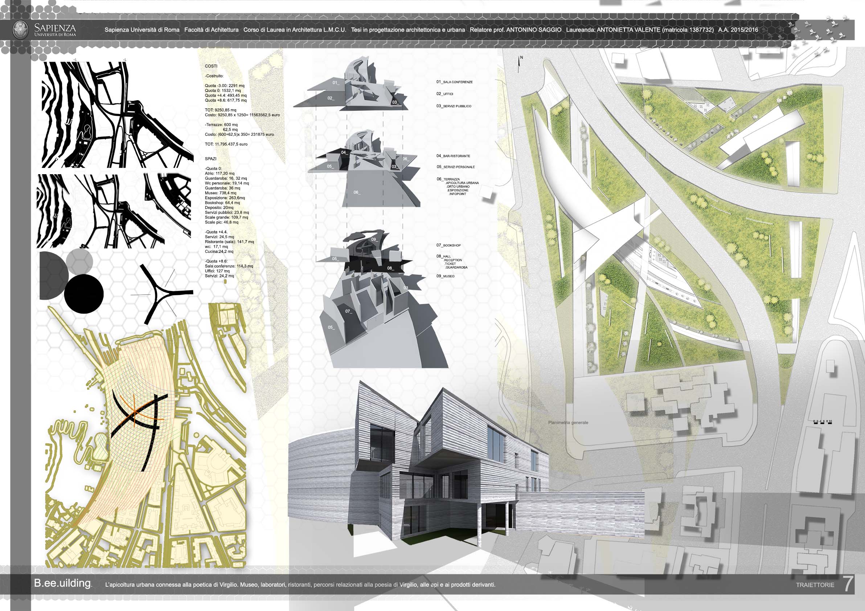This screenshot has width=865, height=611.
Task: Click the SPAZI section heading
Action: (210, 159)
